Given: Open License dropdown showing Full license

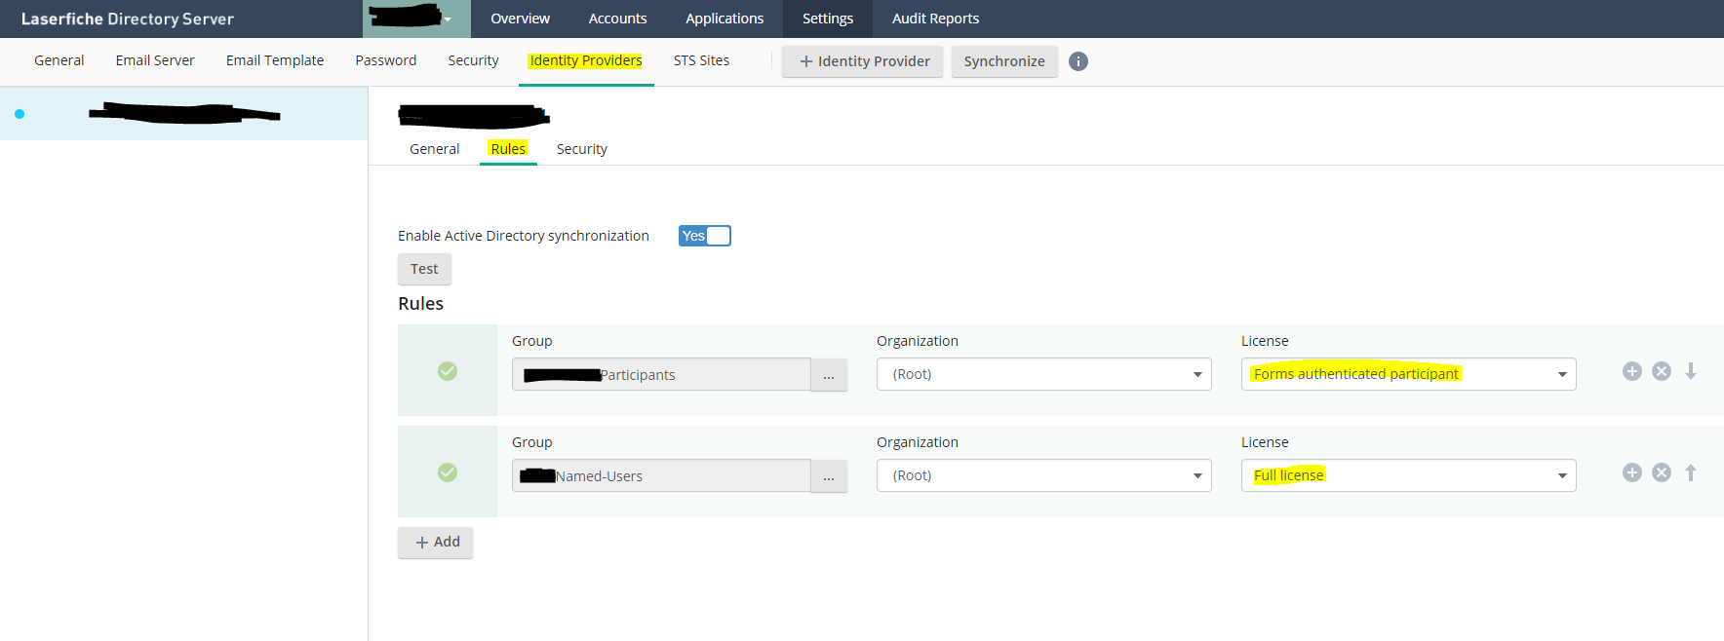Looking at the screenshot, I should point(1408,475).
